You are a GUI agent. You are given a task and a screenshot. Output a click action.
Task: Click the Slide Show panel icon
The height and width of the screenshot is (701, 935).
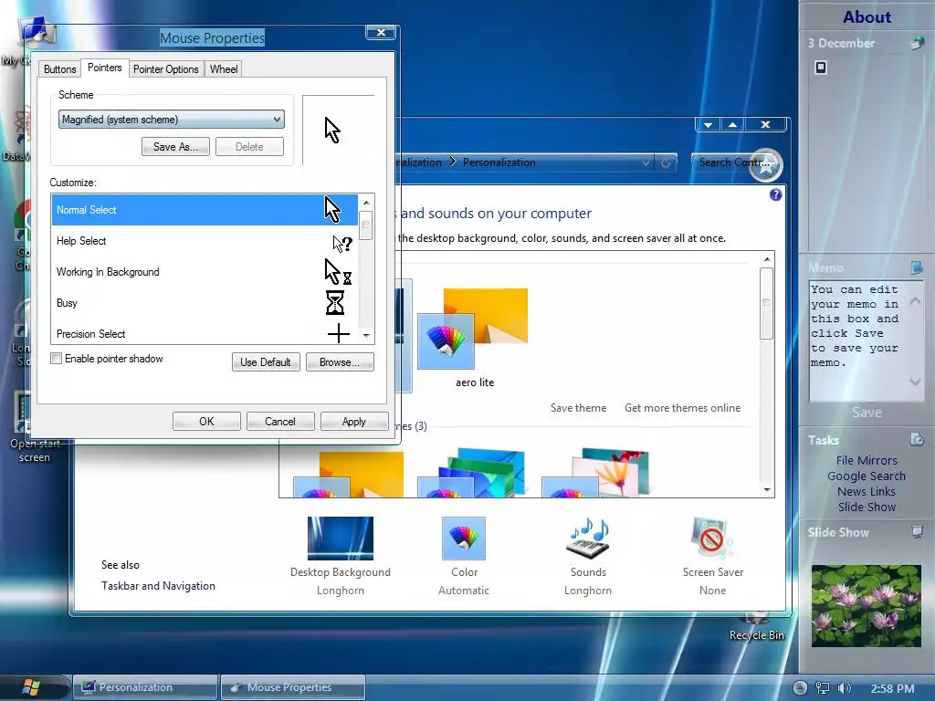coord(917,532)
